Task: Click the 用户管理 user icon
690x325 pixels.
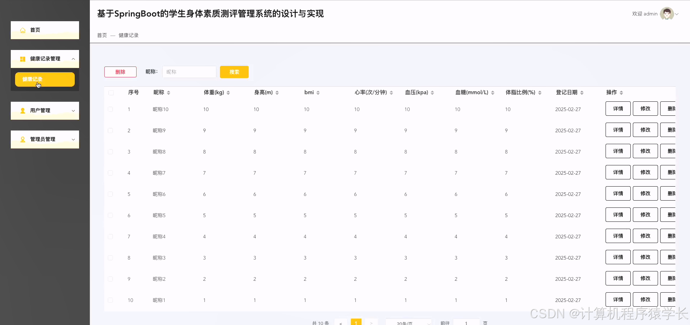Action: pos(22,111)
